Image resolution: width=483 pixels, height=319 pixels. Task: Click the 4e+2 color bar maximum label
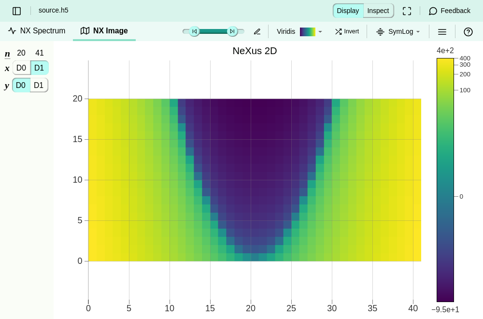[445, 51]
